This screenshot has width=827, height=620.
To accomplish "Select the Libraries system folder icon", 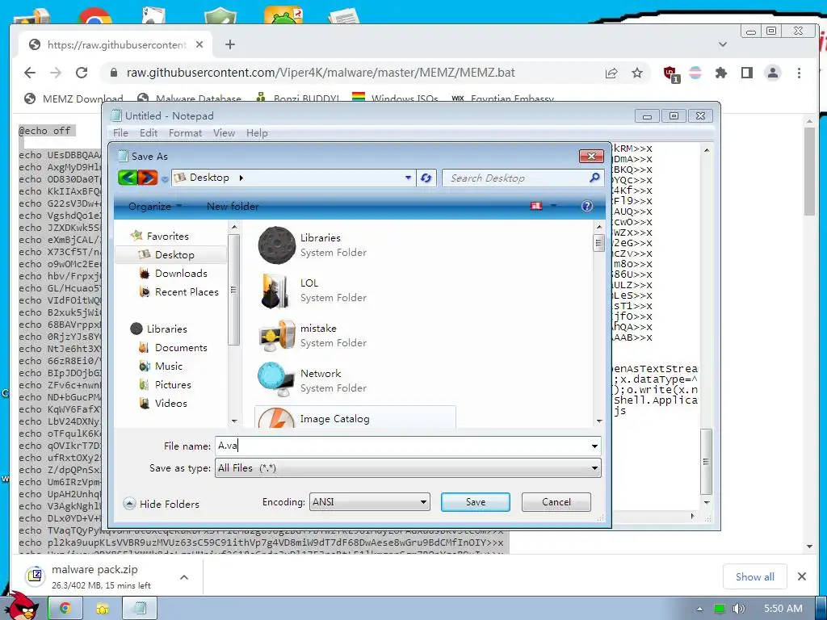I will click(276, 245).
